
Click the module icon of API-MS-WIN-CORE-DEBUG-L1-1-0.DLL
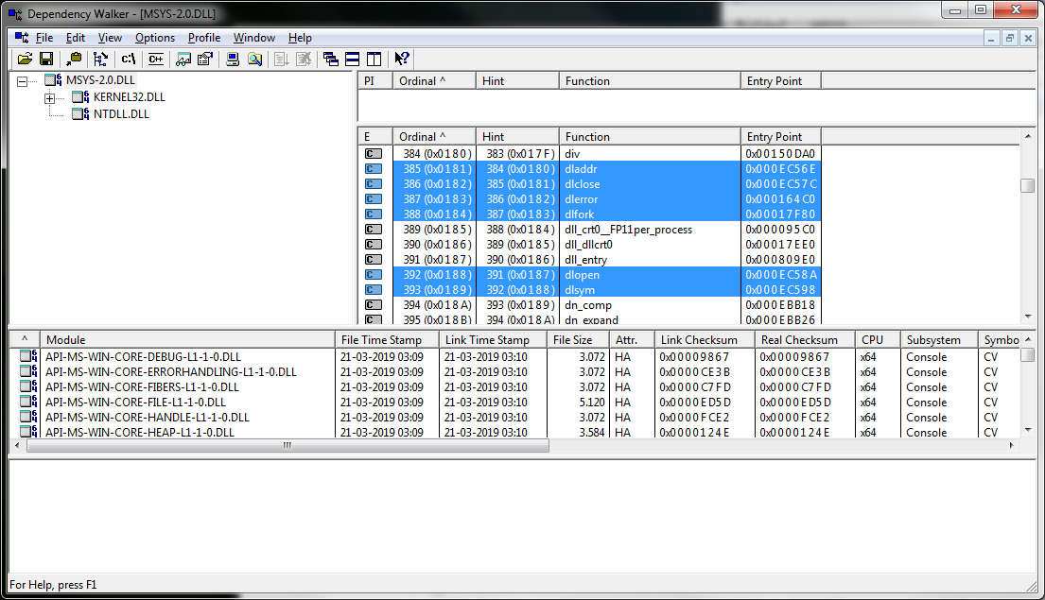coord(28,356)
